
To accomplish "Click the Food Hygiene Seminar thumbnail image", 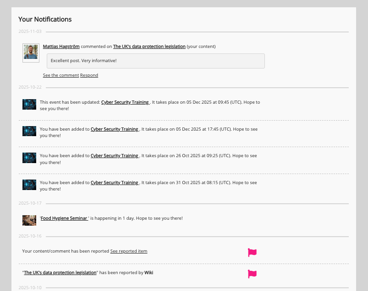I will pyautogui.click(x=29, y=220).
